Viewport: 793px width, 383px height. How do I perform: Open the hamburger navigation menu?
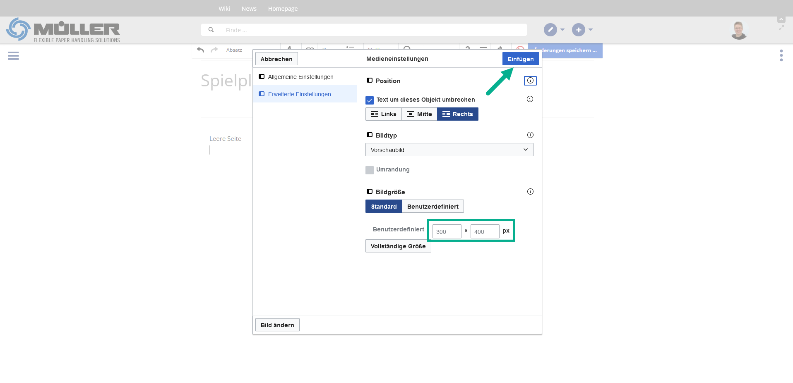(x=13, y=56)
